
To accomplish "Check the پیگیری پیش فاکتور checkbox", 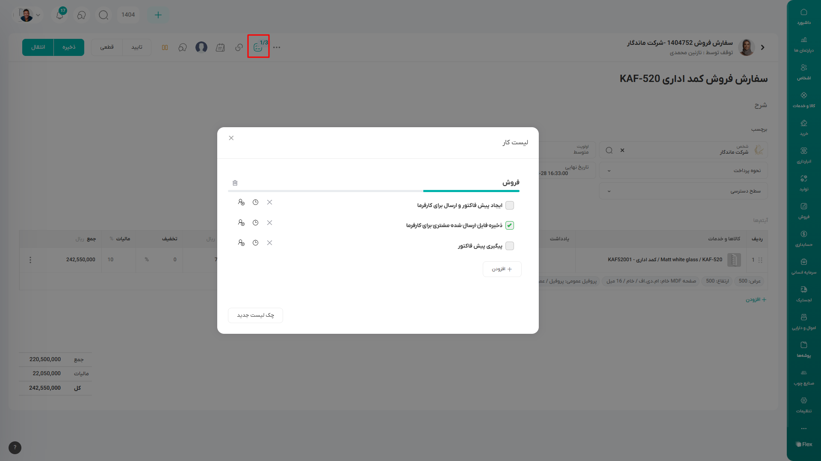I will [509, 246].
